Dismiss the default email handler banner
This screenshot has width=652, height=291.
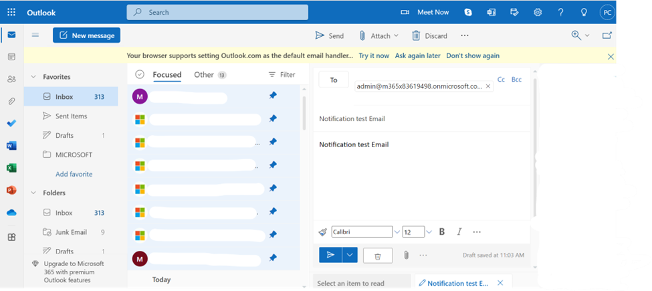611,57
